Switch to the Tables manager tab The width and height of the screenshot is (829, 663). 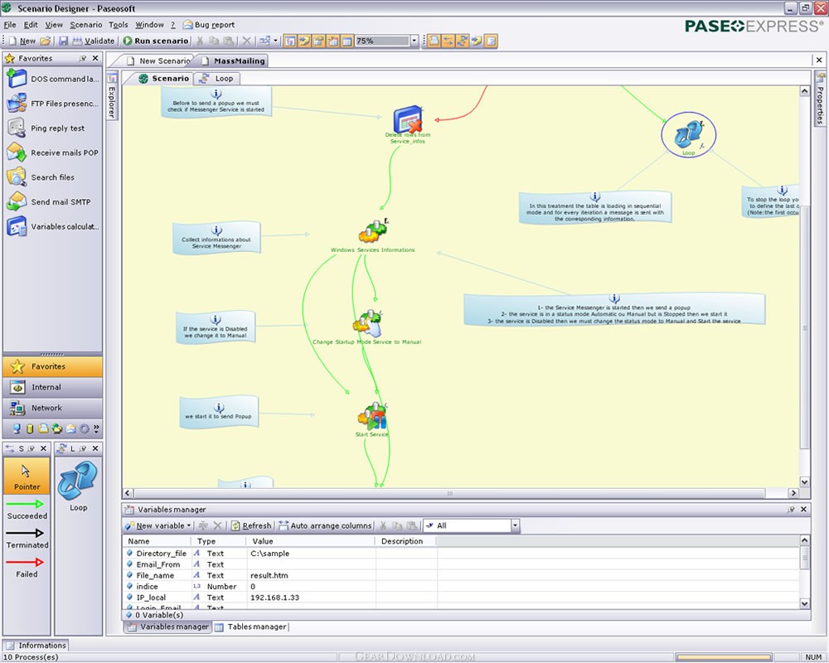(251, 627)
